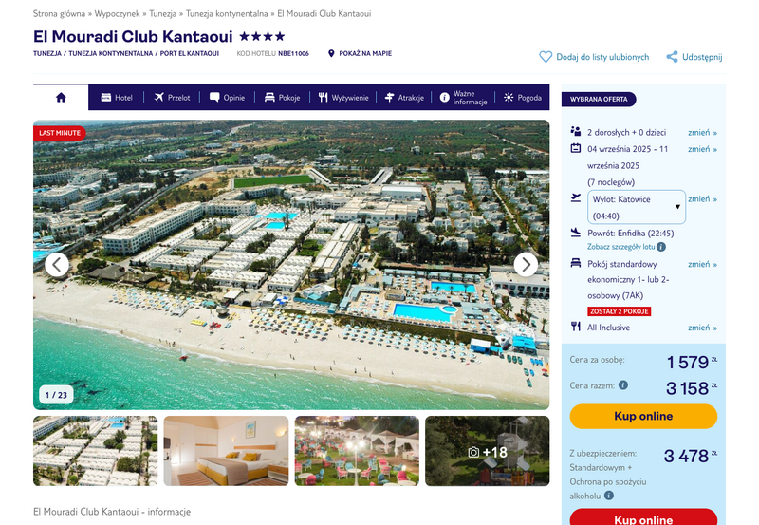Switch to the Opinie tab
759x525 pixels.
coord(227,98)
